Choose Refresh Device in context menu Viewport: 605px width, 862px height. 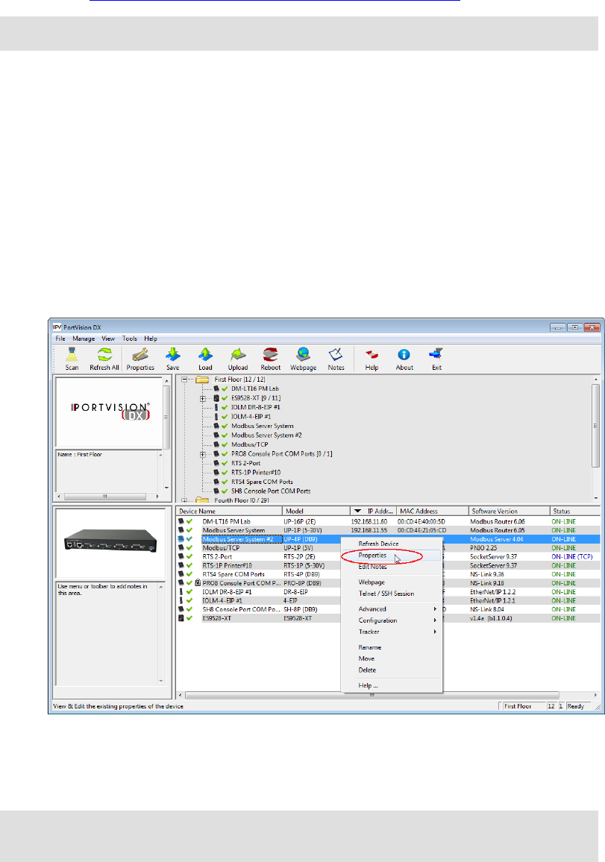click(x=392, y=544)
